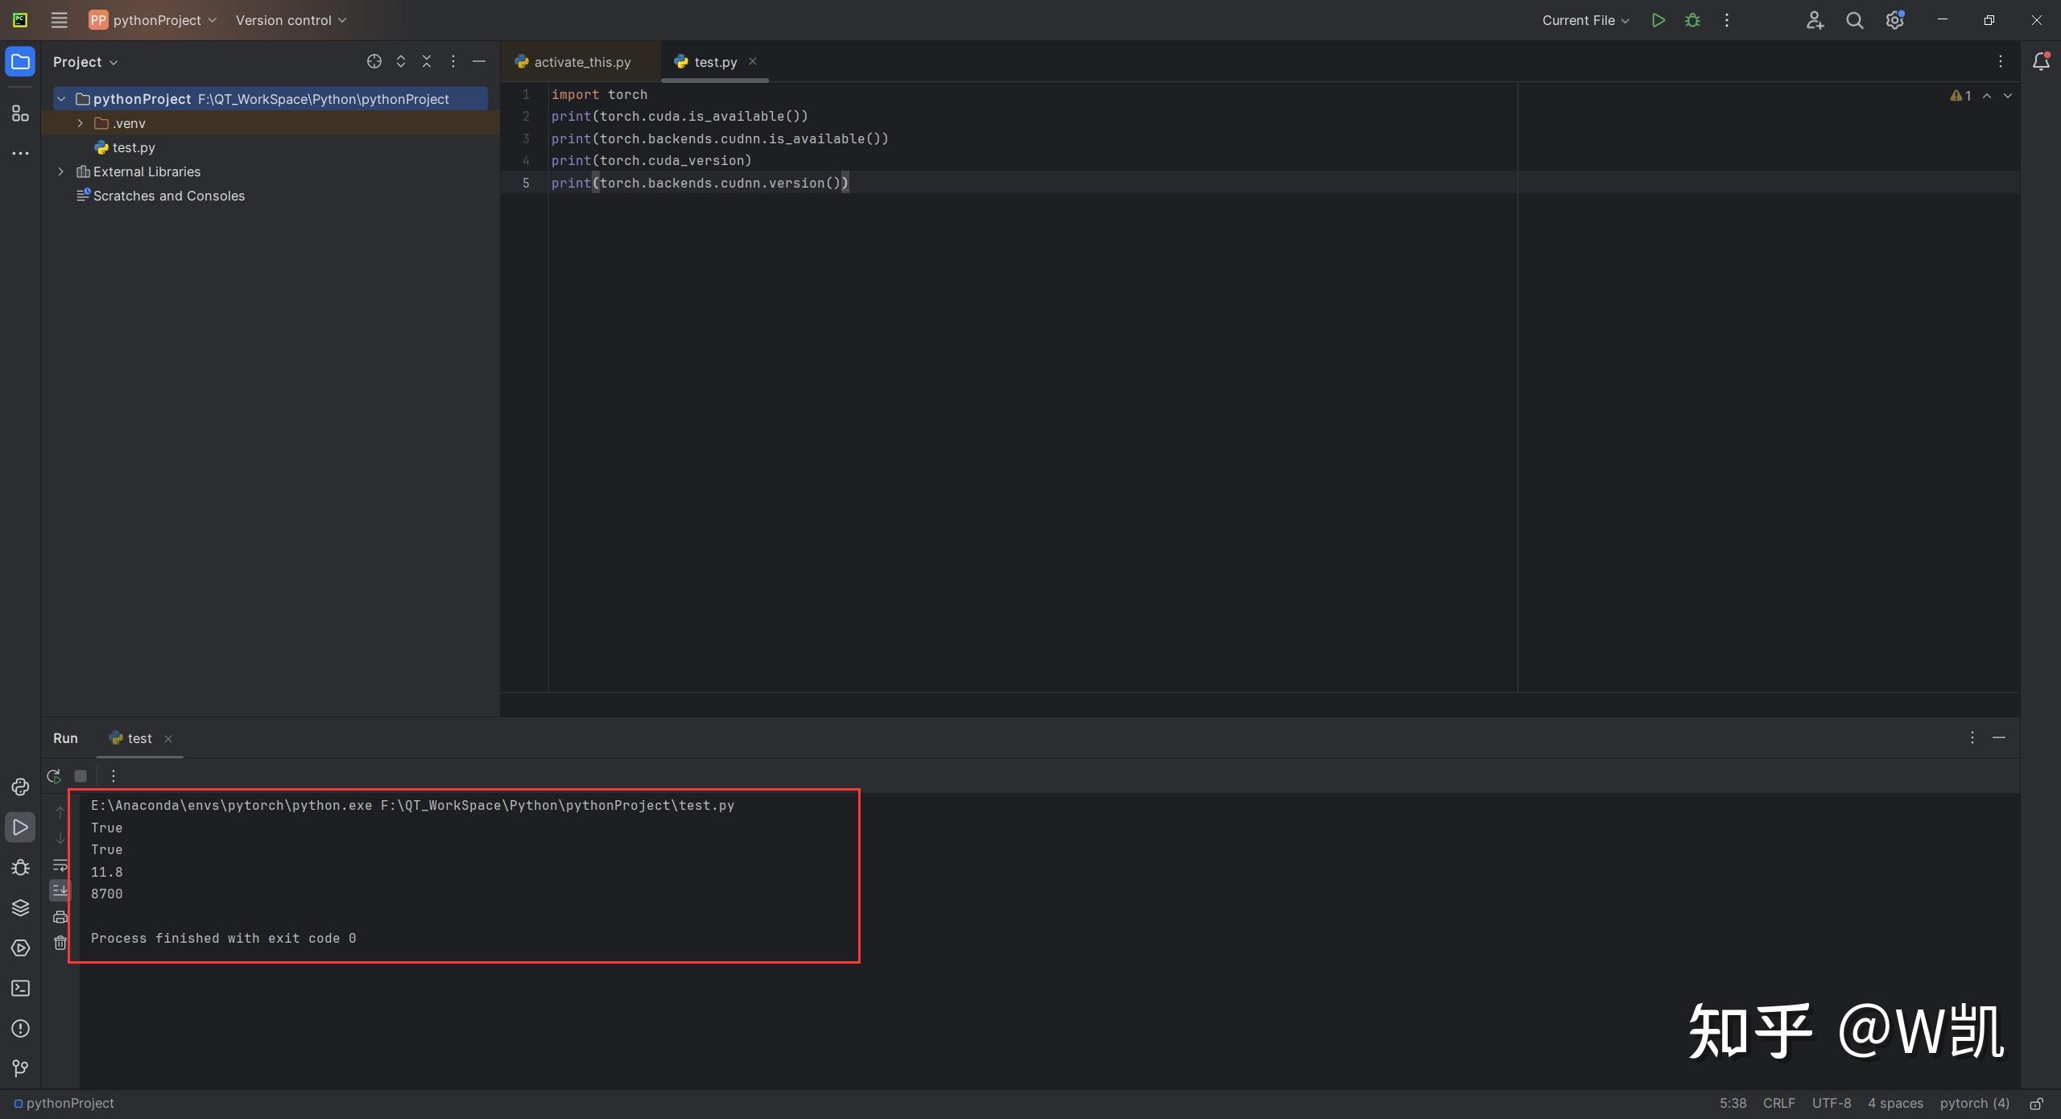Open the Version control menu
Screen dimensions: 2061x1119
(x=291, y=20)
